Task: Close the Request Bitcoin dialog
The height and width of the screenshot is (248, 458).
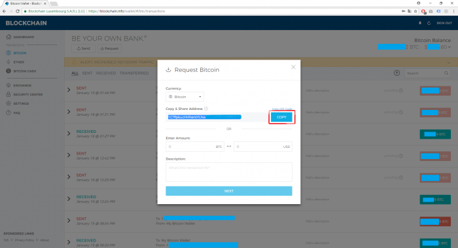Action: (x=293, y=67)
